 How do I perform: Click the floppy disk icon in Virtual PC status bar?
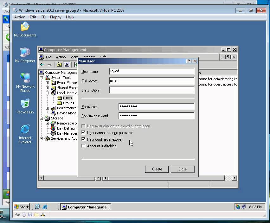30,214
